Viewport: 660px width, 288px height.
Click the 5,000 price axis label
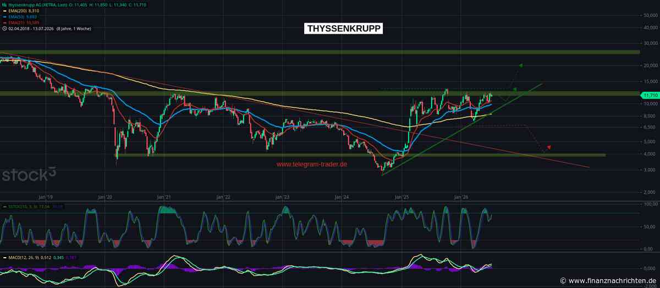coord(650,142)
